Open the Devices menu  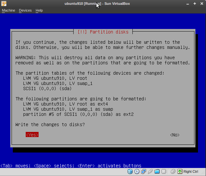tap(25, 10)
